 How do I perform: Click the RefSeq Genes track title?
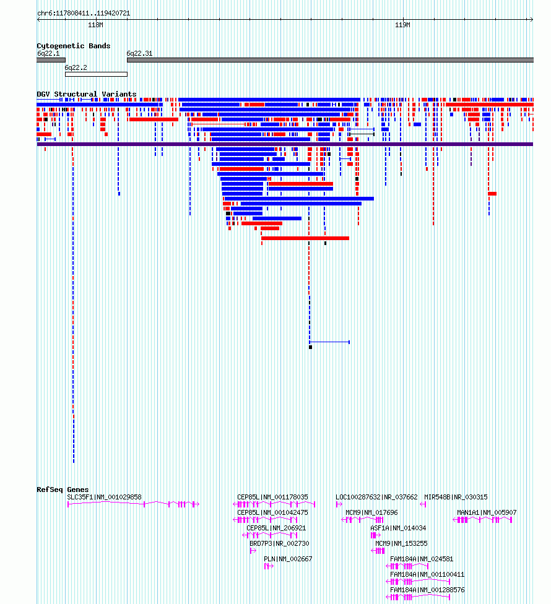pyautogui.click(x=63, y=490)
